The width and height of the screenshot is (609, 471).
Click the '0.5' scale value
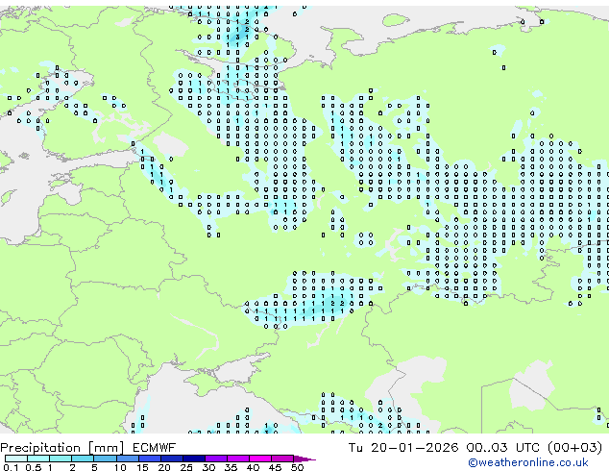tap(33, 467)
